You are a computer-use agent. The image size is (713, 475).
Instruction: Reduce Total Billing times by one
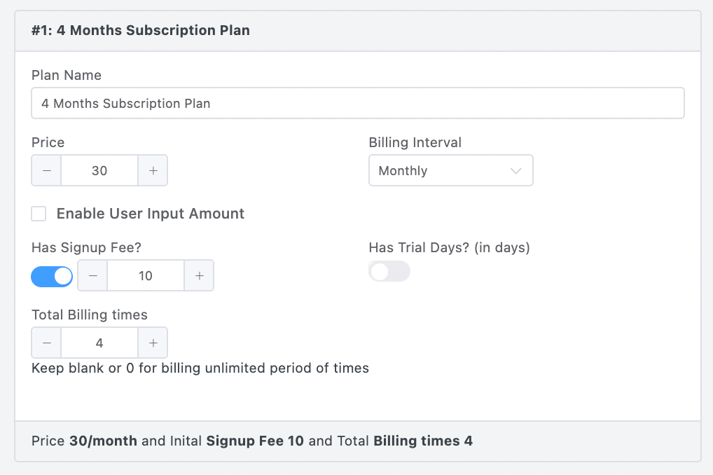47,343
